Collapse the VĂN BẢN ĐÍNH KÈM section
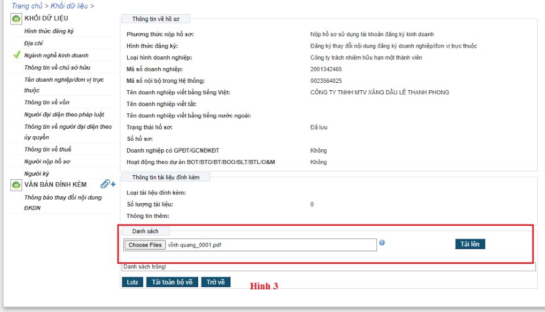545x312 pixels. pos(16,185)
